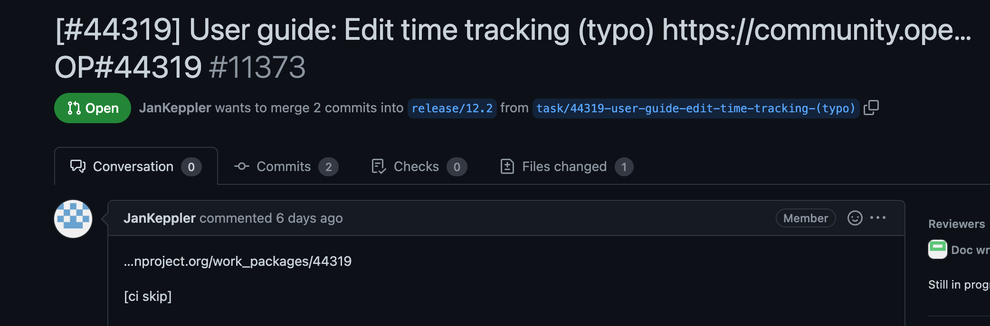Click the Conversation speech bubble icon
This screenshot has height=326, width=990.
coord(77,166)
